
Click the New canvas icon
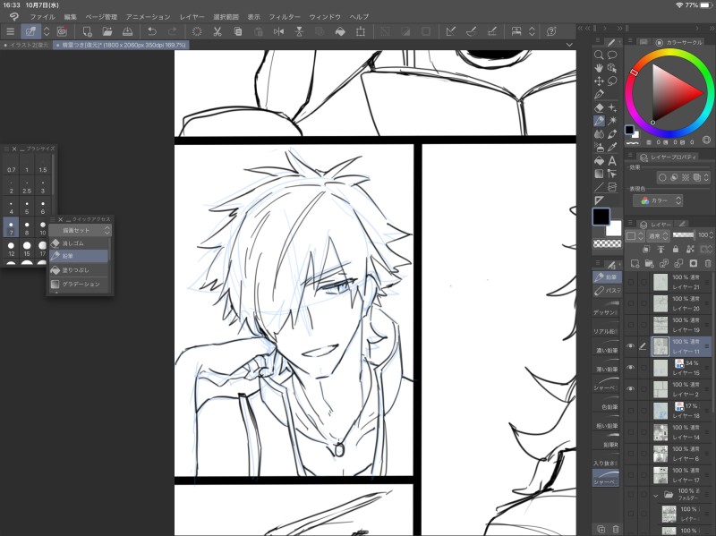87,31
